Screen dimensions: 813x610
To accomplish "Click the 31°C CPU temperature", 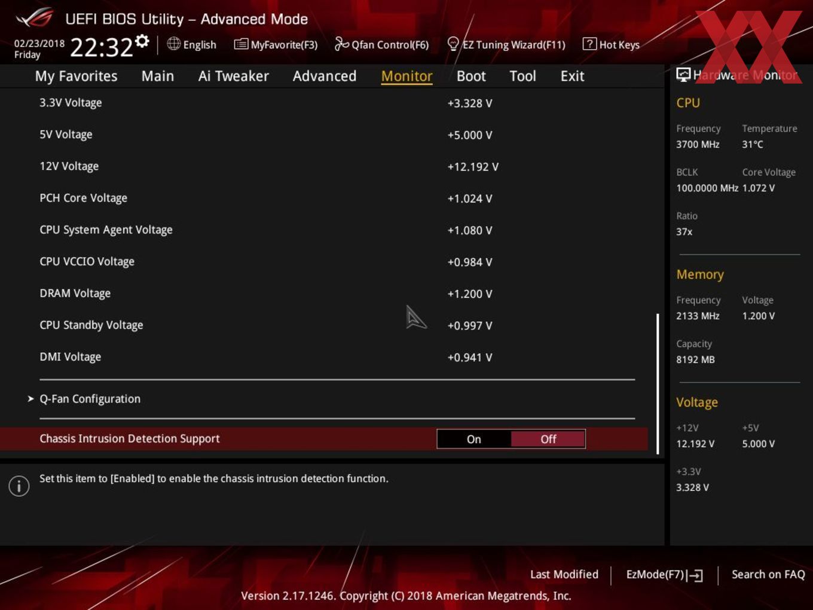I will pyautogui.click(x=753, y=144).
